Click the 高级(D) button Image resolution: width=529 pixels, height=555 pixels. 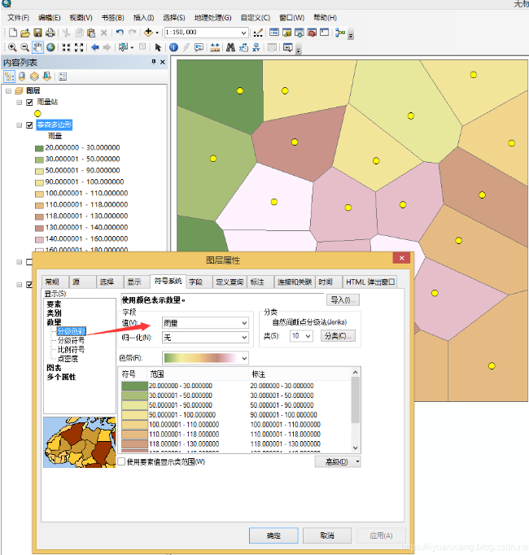tap(338, 461)
